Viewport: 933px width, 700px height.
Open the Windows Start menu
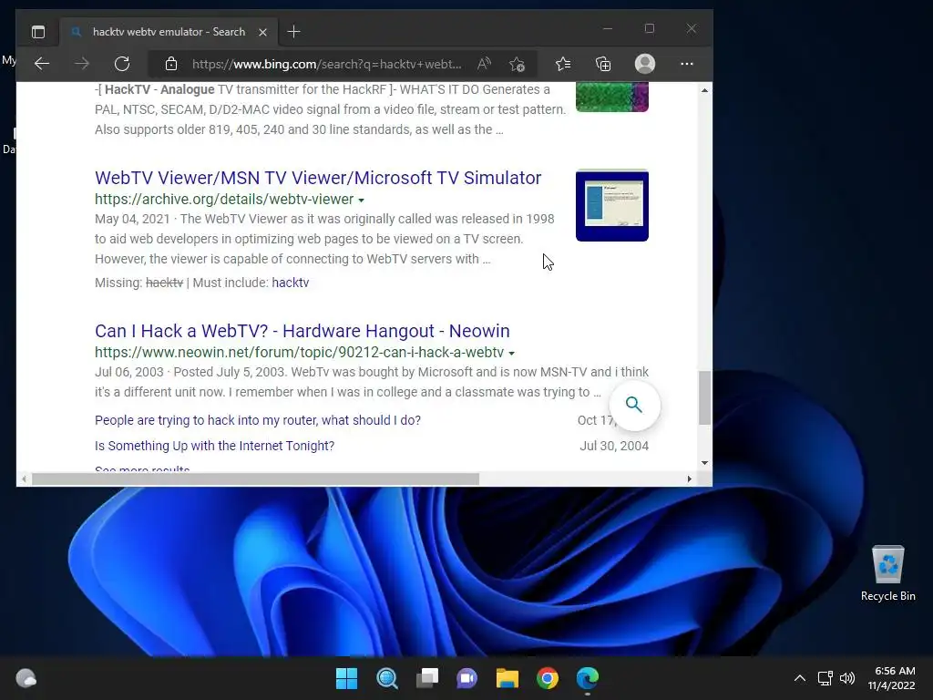coord(346,678)
